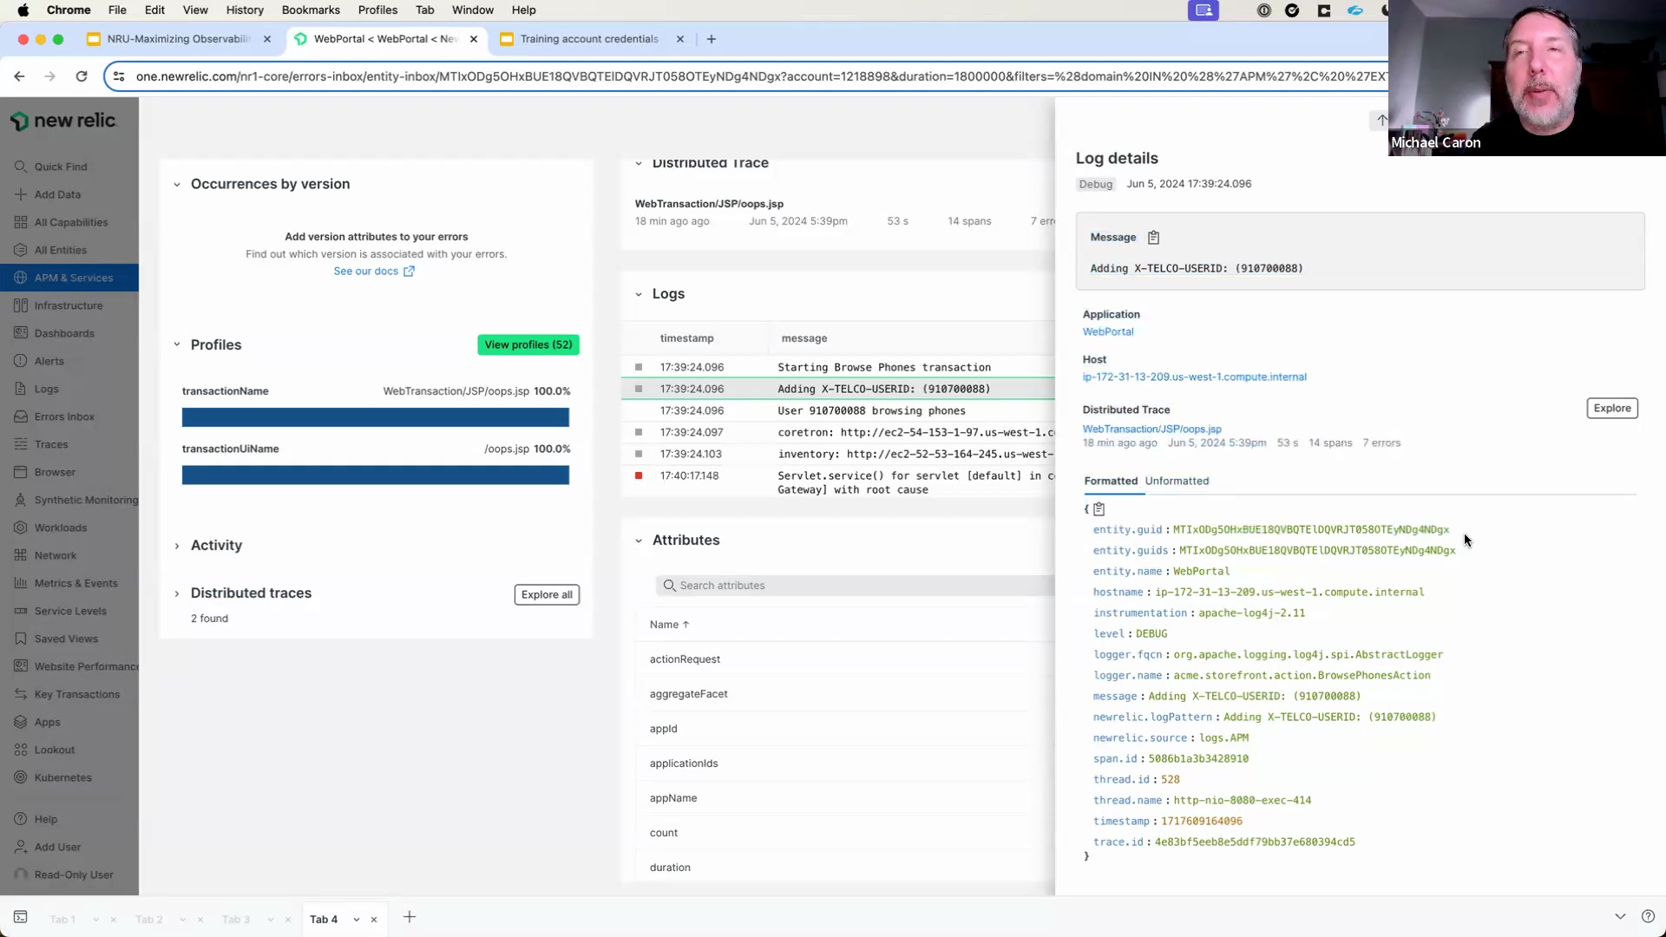Click View profiles (52) button
The height and width of the screenshot is (937, 1666).
click(528, 344)
